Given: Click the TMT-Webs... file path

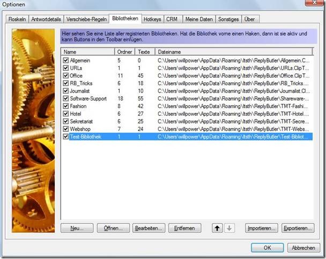Looking at the screenshot, I should [x=233, y=129].
